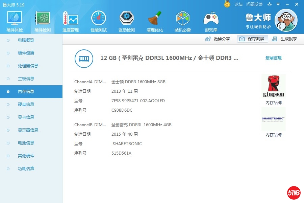The image size is (304, 203).
Task: Open 处理器信息 processor info in sidebar
Action: coord(28,66)
